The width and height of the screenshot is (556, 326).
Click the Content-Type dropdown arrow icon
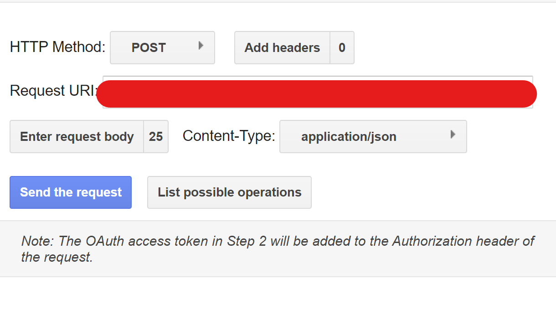click(x=453, y=135)
